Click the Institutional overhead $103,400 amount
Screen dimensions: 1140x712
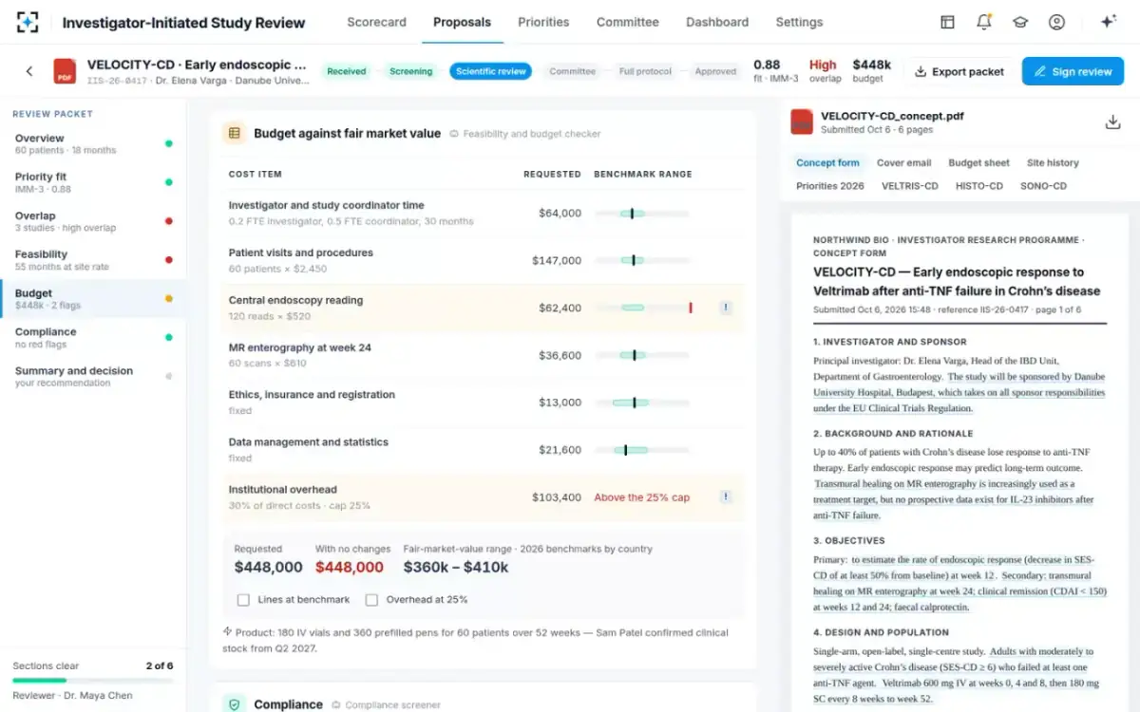click(x=557, y=497)
